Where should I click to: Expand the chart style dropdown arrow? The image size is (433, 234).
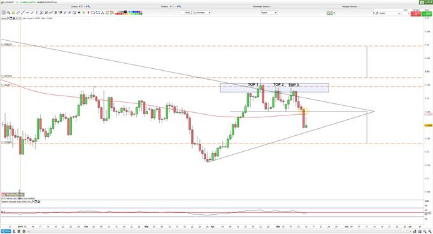tap(334, 13)
